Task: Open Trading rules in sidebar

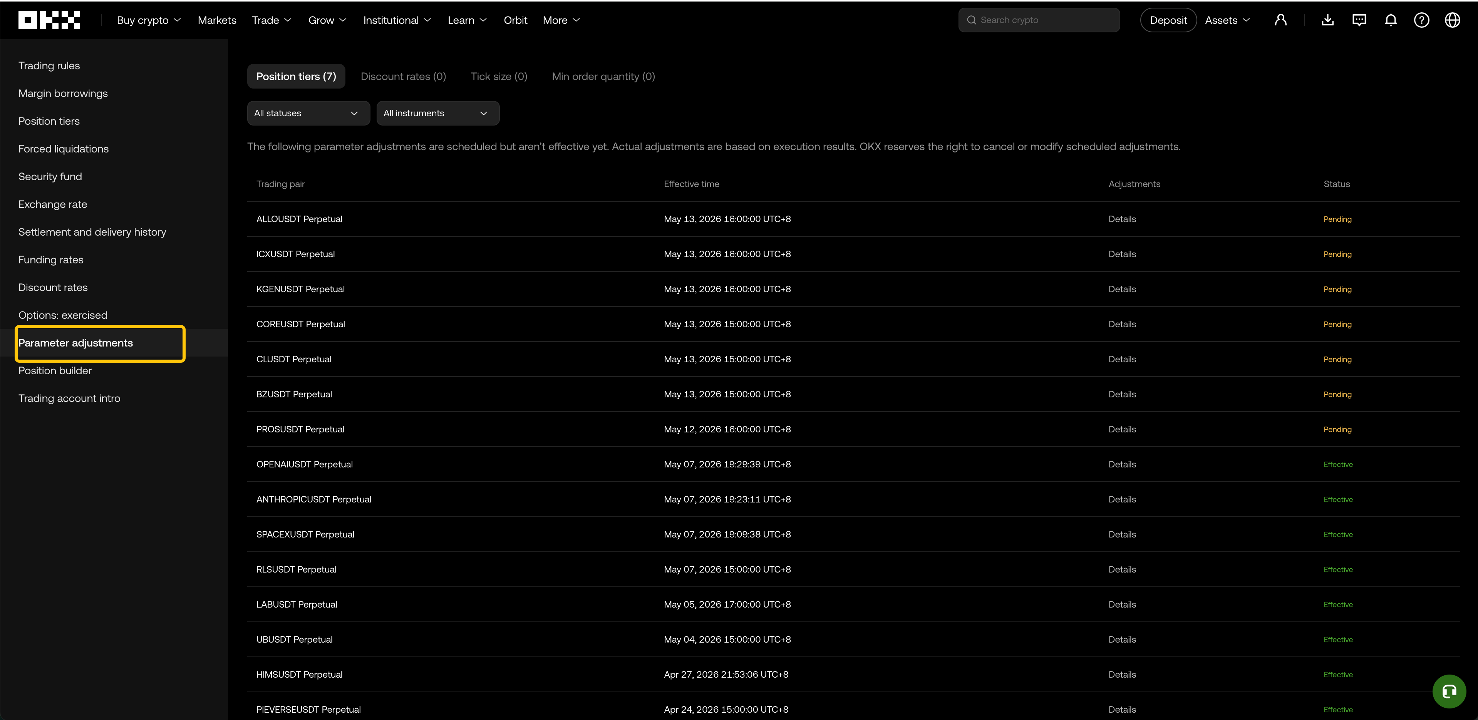Action: 49,65
